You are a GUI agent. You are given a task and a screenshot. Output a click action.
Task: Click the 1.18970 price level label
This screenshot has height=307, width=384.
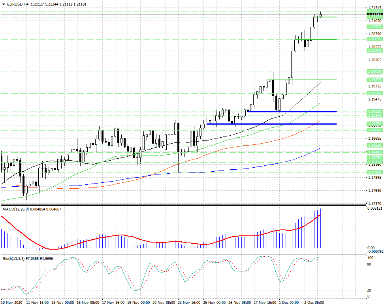click(x=375, y=123)
